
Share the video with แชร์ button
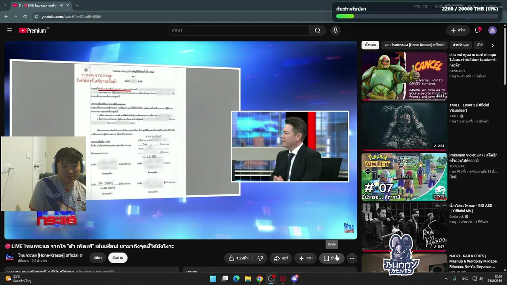(280, 258)
